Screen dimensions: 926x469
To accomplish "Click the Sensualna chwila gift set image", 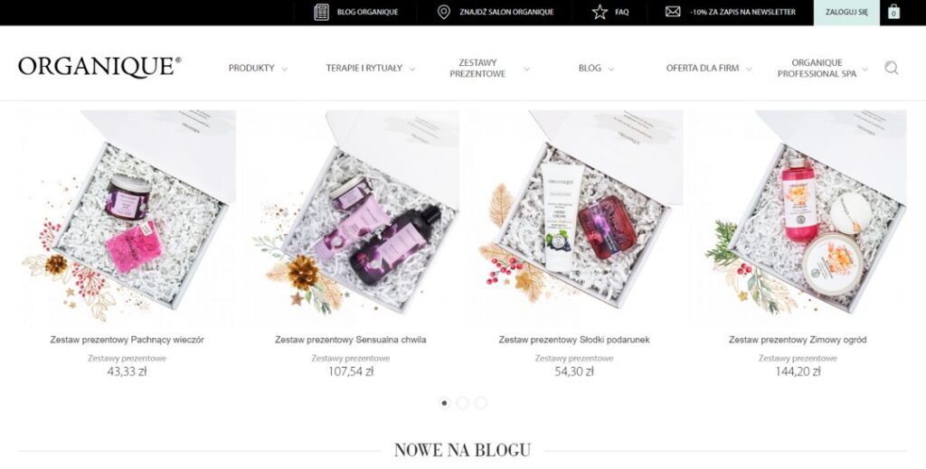I will coord(351,219).
